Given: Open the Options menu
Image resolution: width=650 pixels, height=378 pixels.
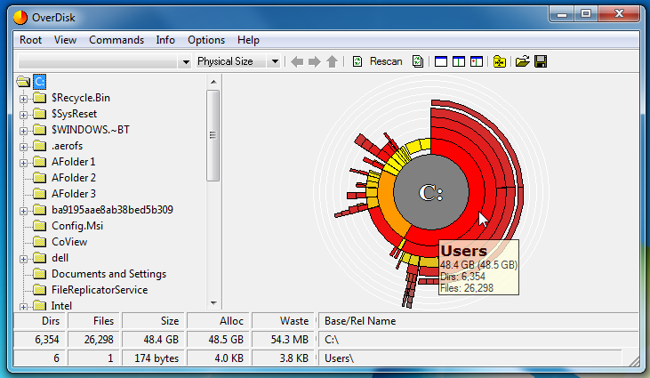Looking at the screenshot, I should point(206,40).
